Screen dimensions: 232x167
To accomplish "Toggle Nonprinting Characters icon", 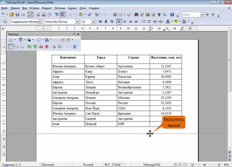I will [159, 14].
